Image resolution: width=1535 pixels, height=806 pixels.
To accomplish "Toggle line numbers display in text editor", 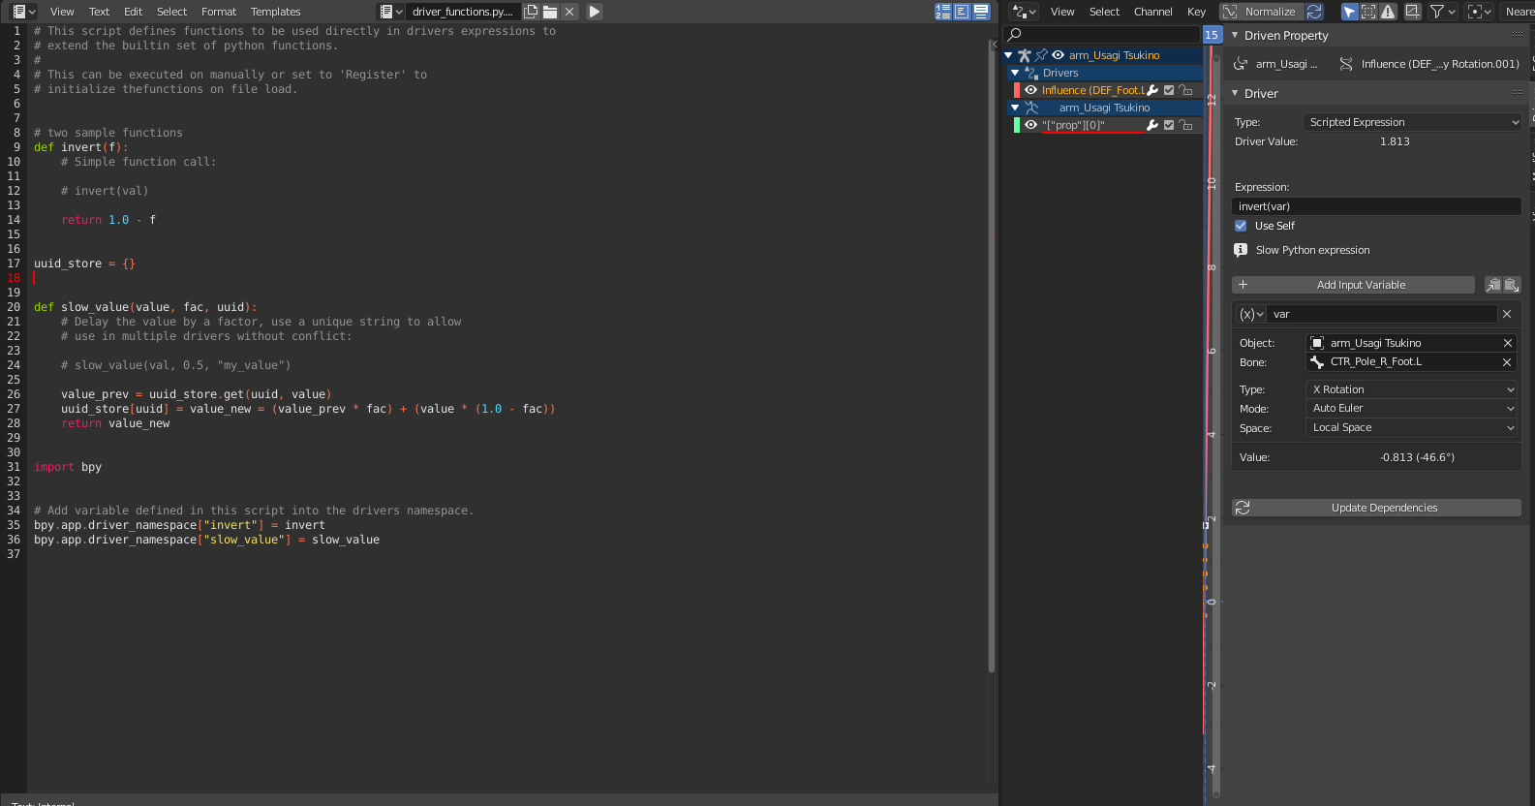I will point(943,12).
